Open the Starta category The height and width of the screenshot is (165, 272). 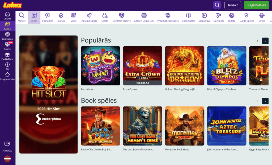point(105,17)
